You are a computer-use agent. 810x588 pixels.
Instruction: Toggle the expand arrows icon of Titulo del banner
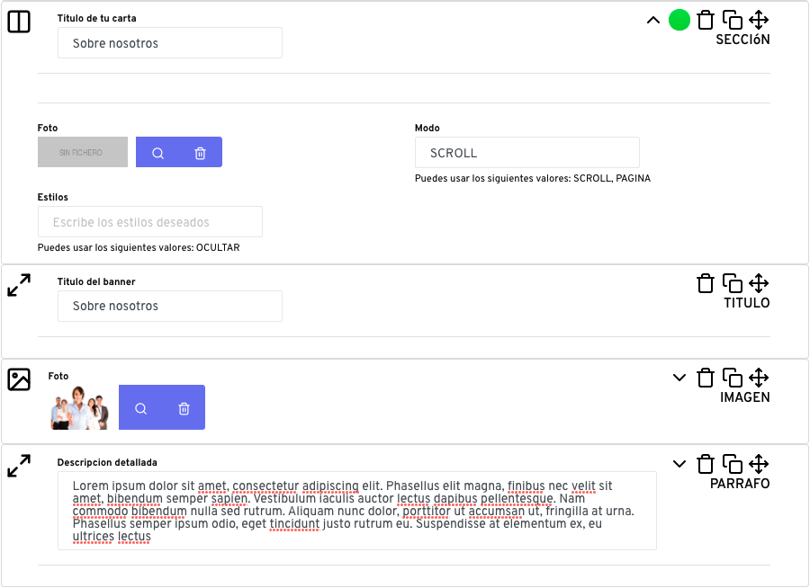[x=19, y=285]
